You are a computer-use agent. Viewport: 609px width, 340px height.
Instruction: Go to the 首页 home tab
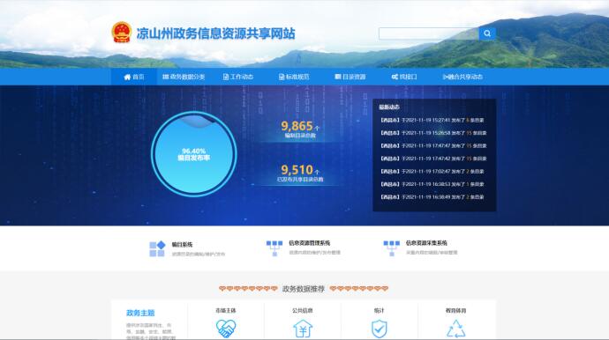coord(133,77)
